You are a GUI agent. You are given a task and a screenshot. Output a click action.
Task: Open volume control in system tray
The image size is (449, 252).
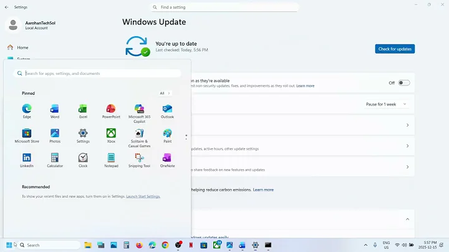tap(404, 245)
